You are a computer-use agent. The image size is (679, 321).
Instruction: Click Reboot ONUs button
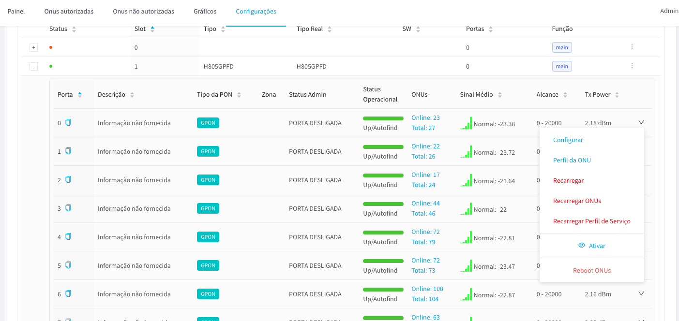point(591,270)
